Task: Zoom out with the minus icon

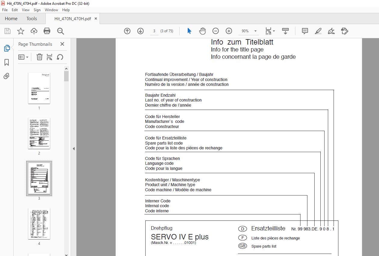Action: tap(216, 31)
